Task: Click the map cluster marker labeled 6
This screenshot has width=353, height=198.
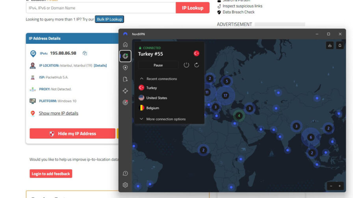Action: click(x=311, y=137)
